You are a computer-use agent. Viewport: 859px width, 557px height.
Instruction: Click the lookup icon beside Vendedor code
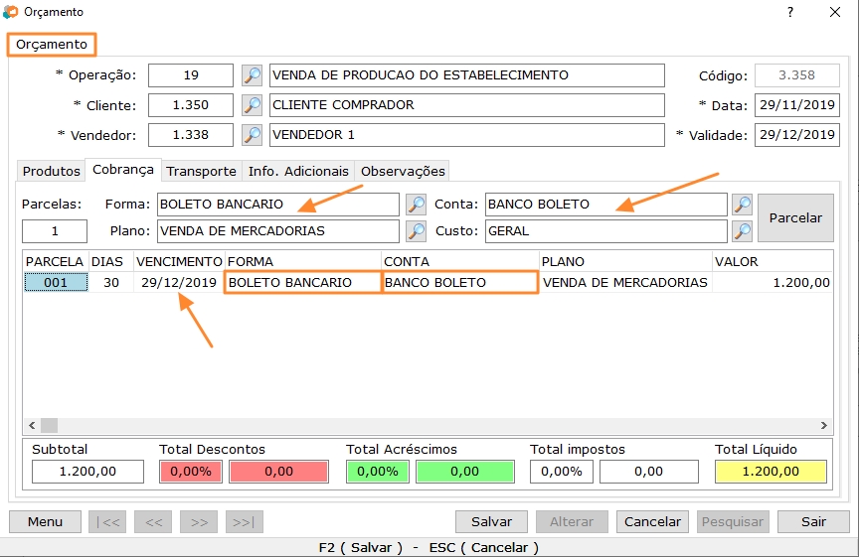253,135
